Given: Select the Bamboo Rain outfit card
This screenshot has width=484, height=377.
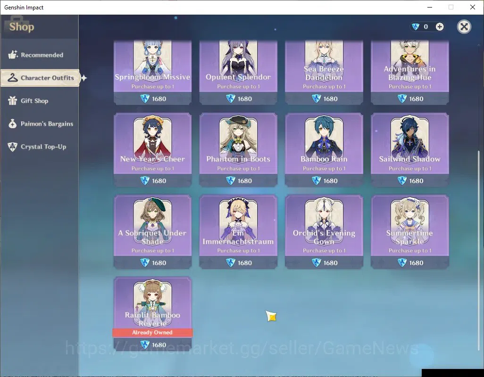Looking at the screenshot, I should [324, 149].
